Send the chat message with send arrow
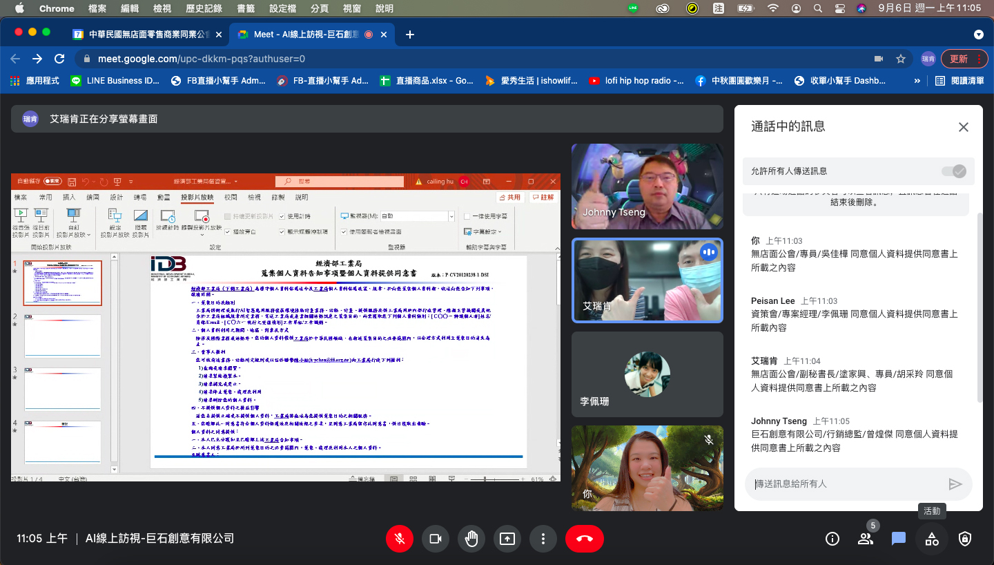 coord(957,483)
